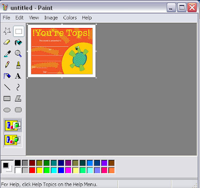Select the Polygon tool
The image size is (200, 188).
click(x=18, y=98)
